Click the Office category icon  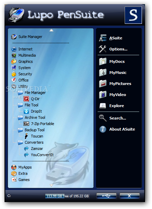click(14, 80)
